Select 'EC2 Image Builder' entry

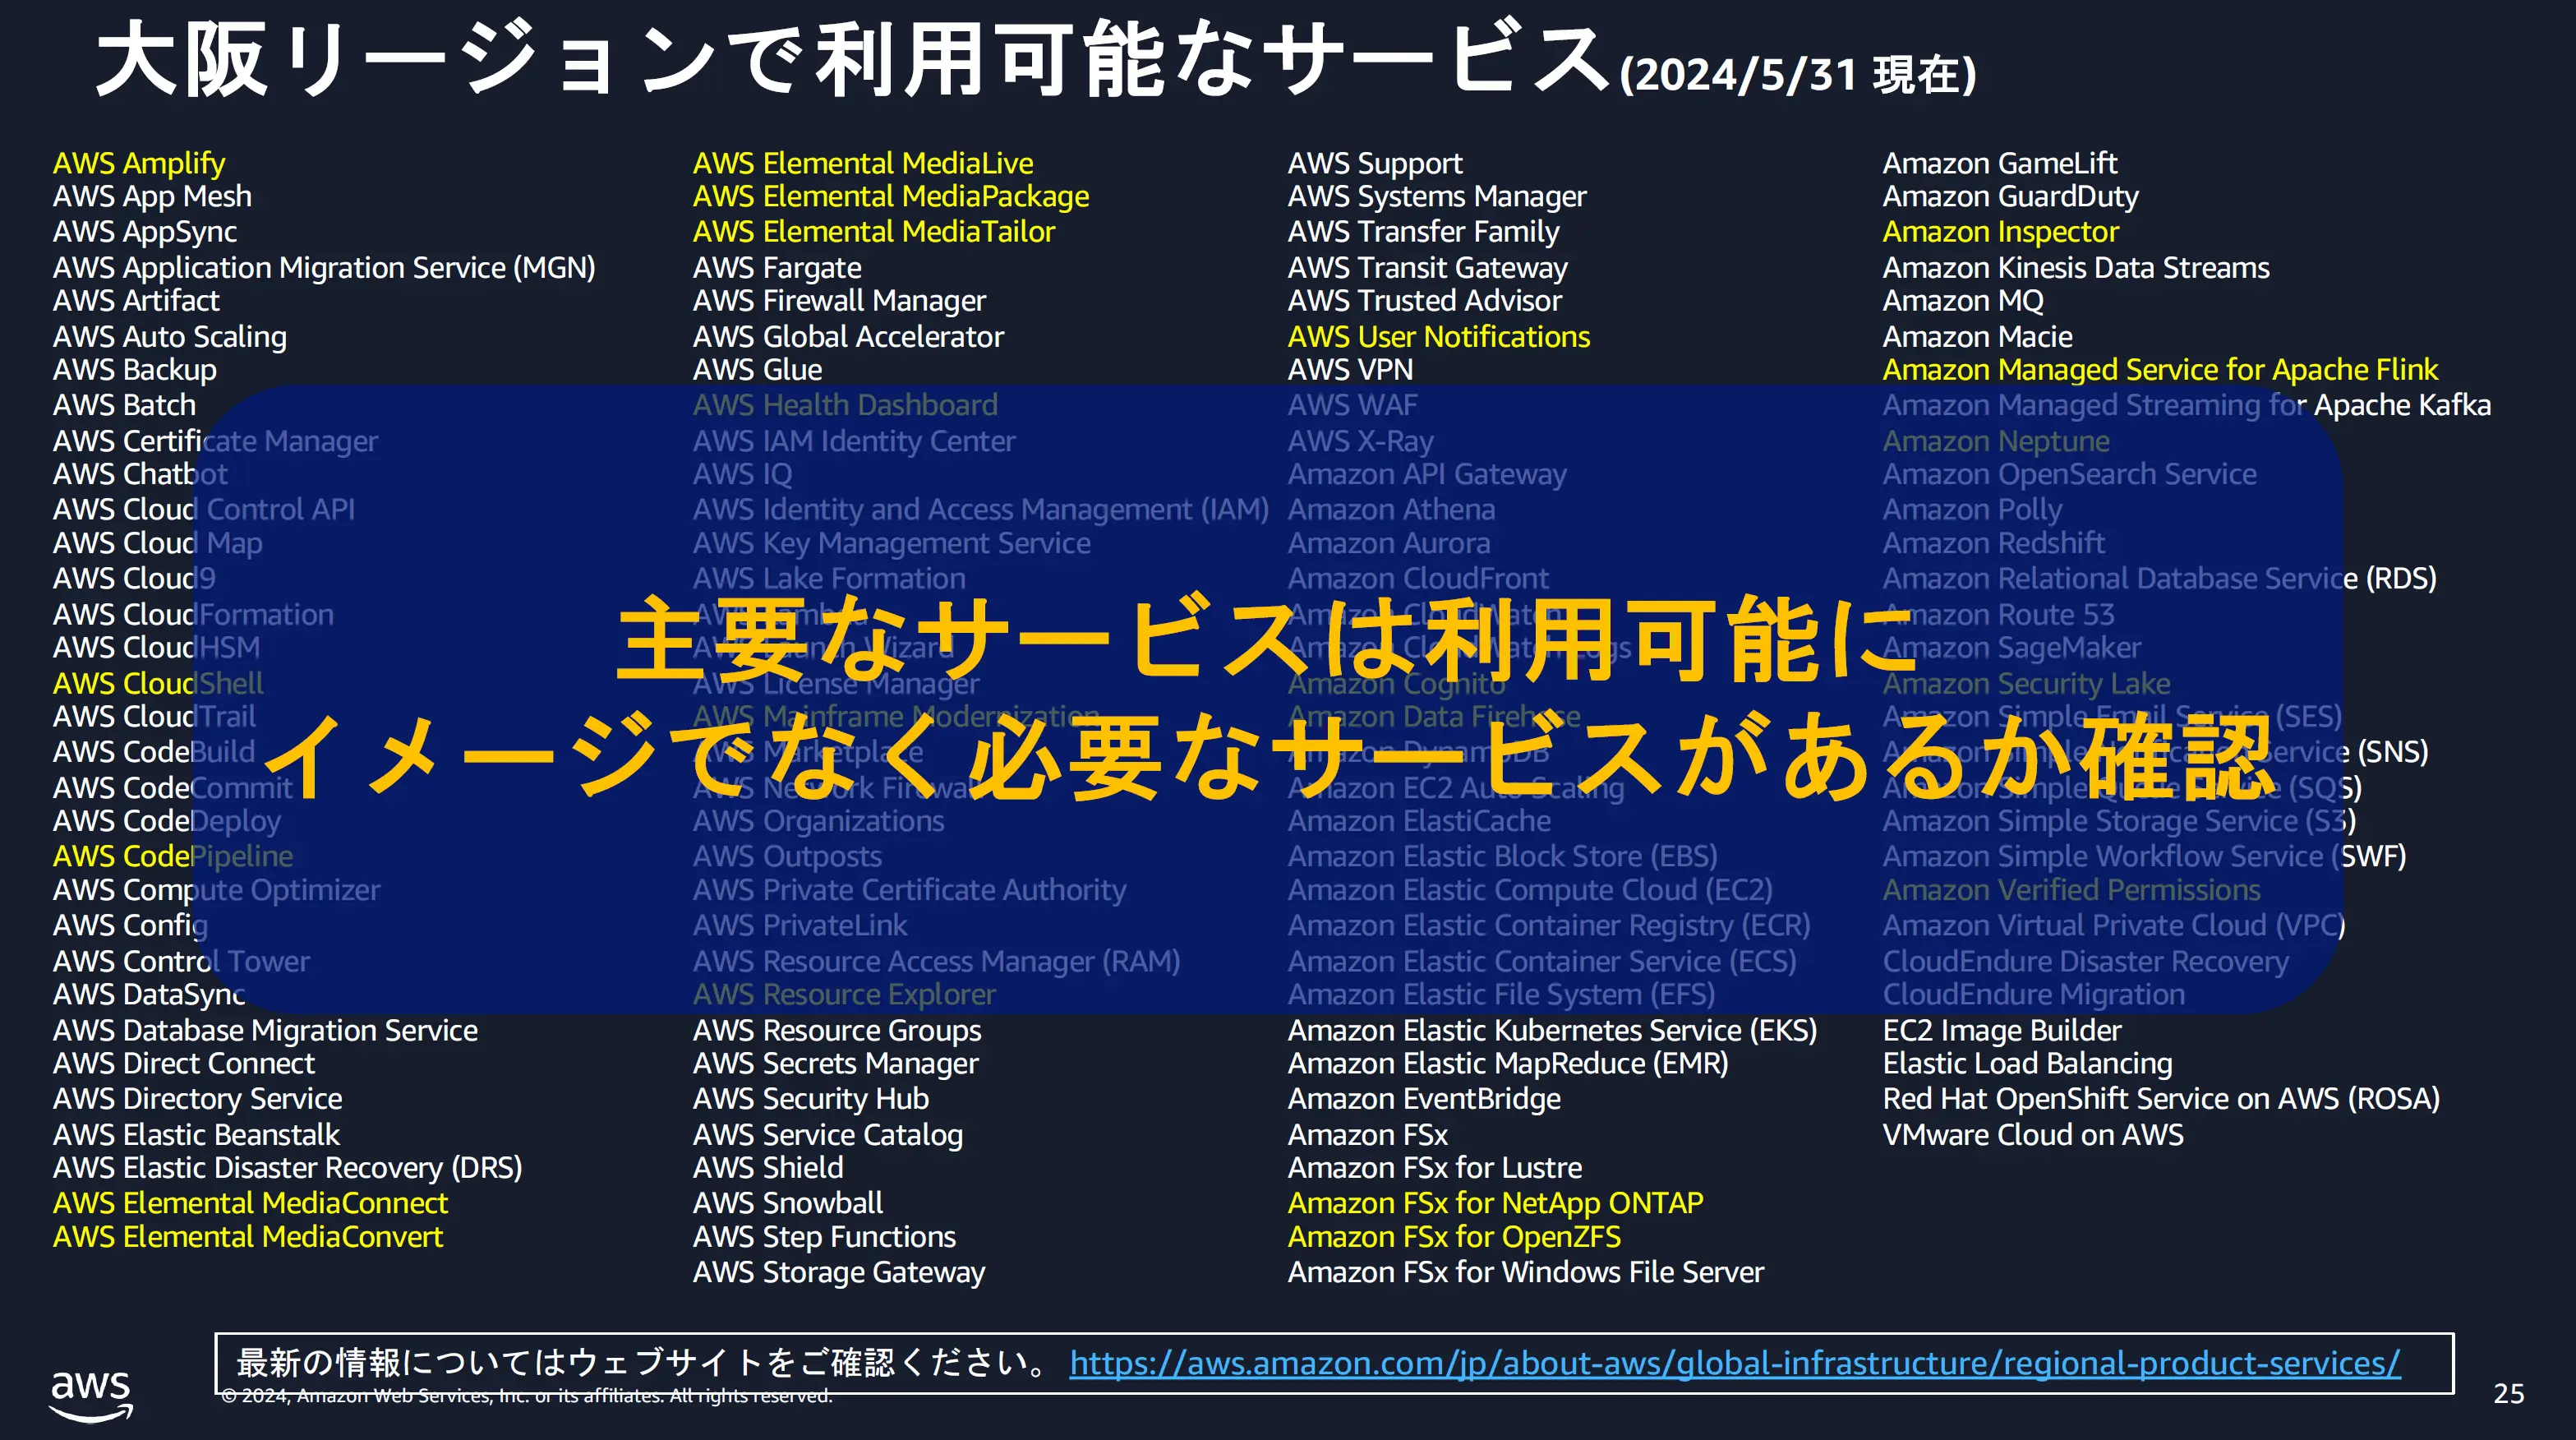coord(2002,1031)
